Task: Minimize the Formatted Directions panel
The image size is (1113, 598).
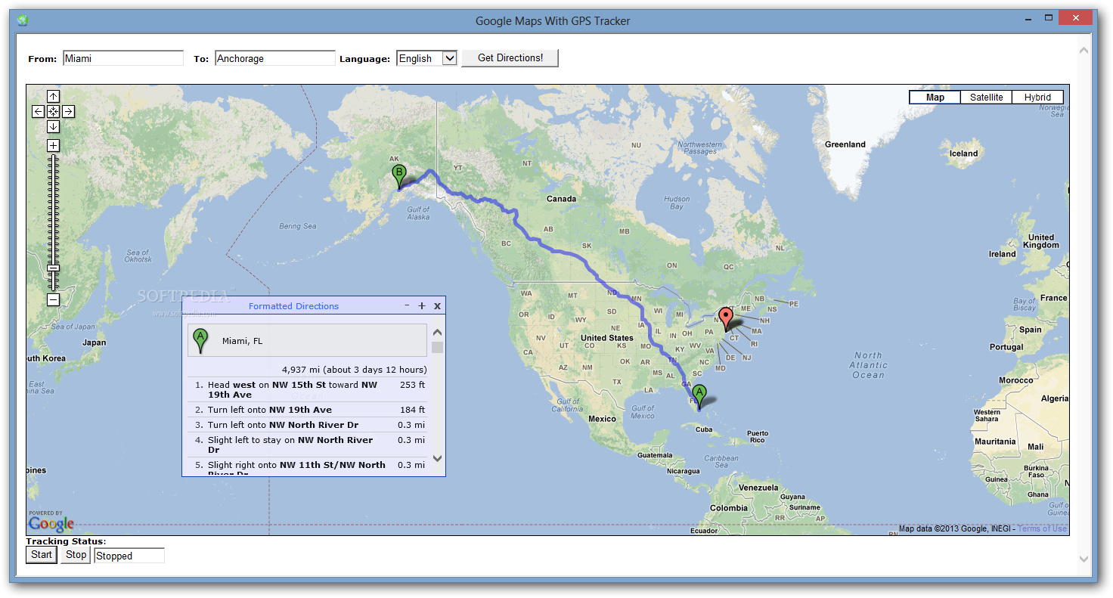Action: point(407,305)
